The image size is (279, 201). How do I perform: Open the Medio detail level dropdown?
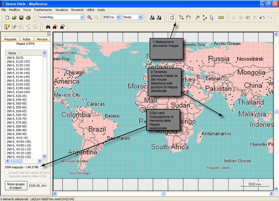click(141, 17)
